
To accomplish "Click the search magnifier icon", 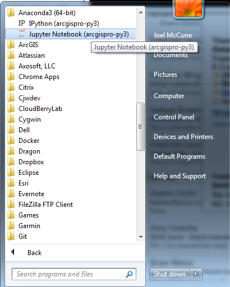I will point(129,274).
